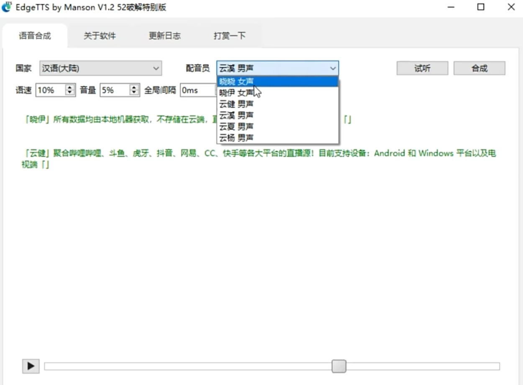The width and height of the screenshot is (523, 385).
Task: Click the EdgeTTS app icon in title bar
Action: coord(7,7)
